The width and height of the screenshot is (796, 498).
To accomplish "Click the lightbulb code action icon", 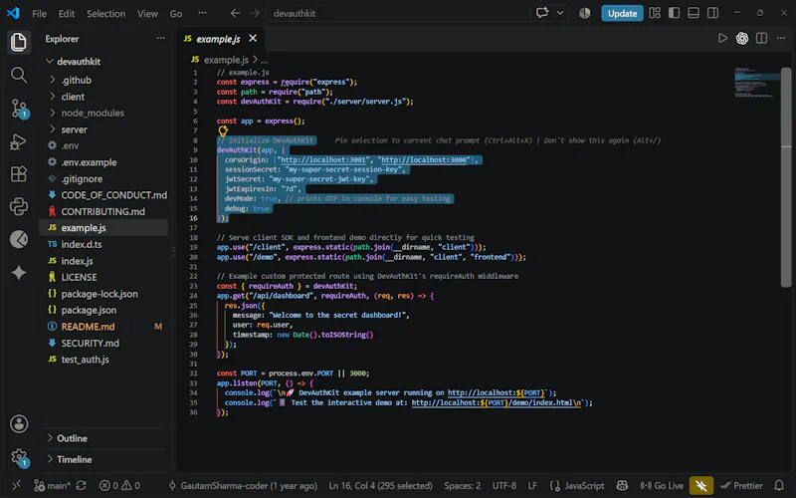I will click(223, 130).
